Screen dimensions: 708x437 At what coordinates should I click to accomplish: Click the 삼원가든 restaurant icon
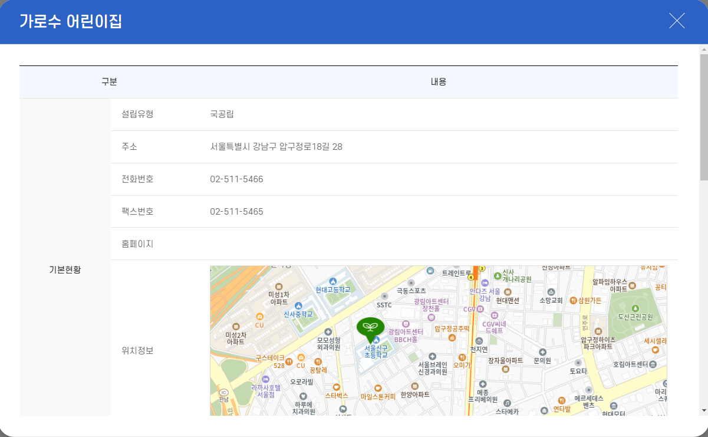coord(573,300)
